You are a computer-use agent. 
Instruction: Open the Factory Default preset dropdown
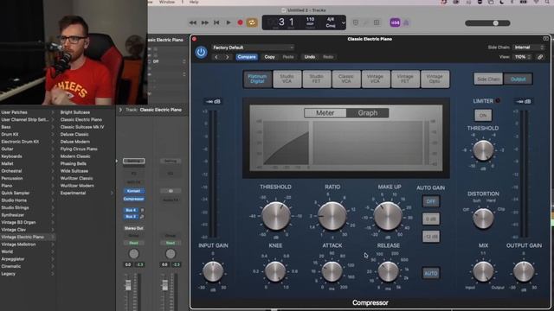click(x=253, y=48)
